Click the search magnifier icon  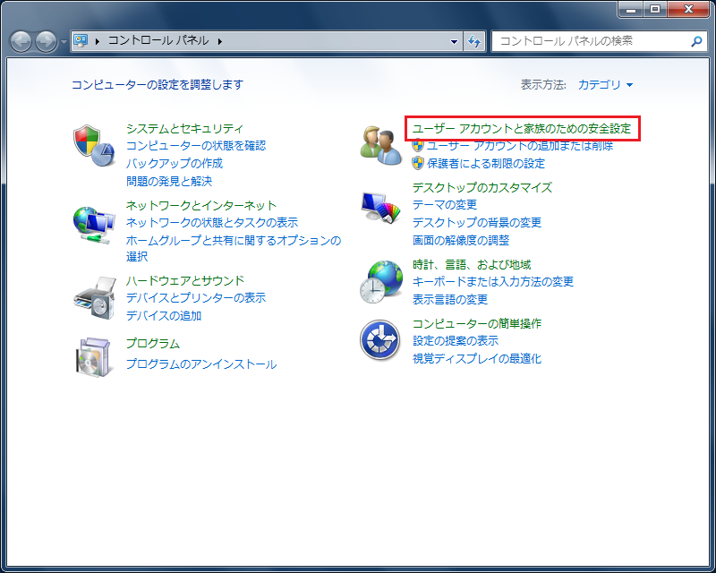695,41
